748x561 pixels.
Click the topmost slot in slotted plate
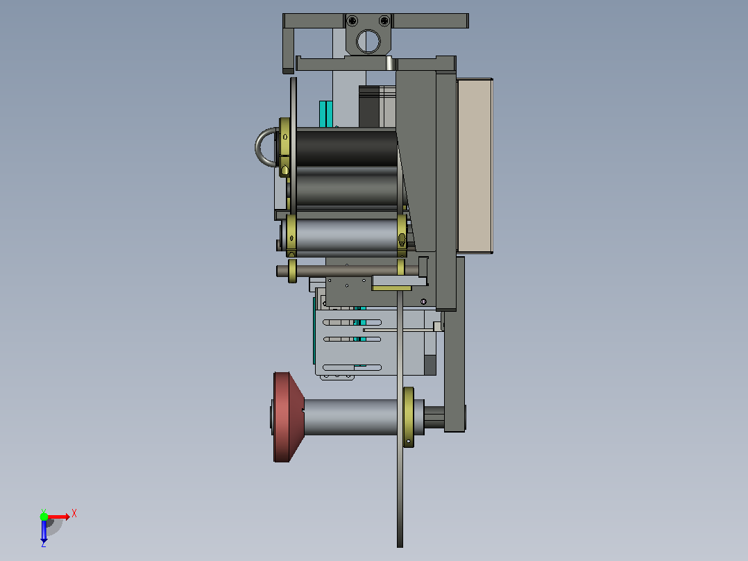(352, 323)
